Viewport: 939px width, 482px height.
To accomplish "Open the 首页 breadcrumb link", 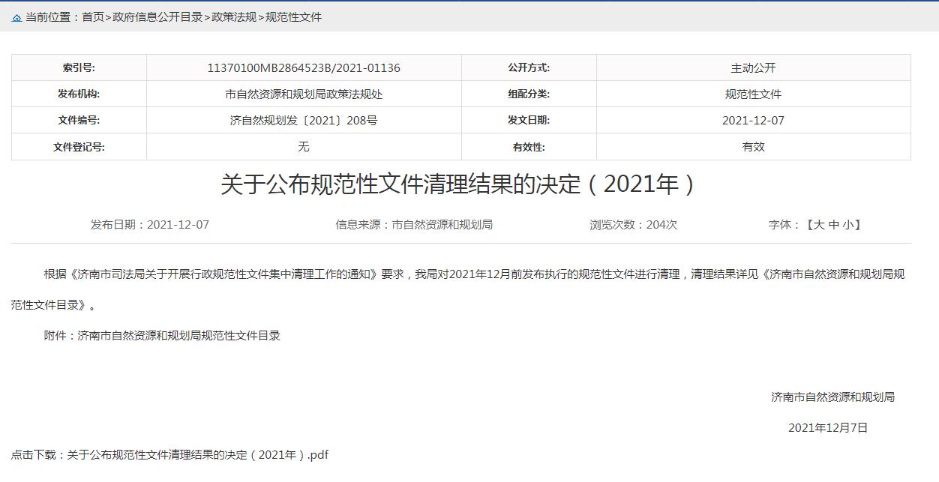I will tap(93, 16).
